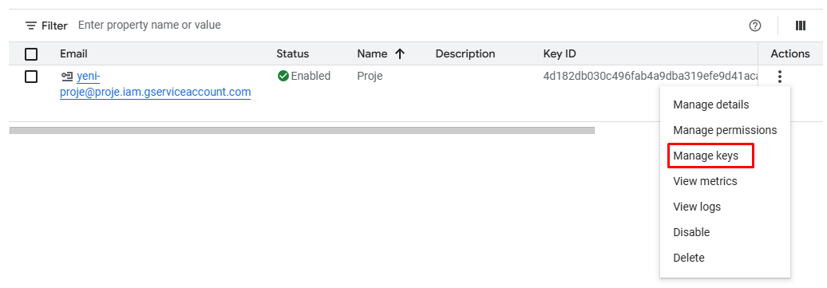This screenshot has height=288, width=827.
Task: Click the three-dot Actions menu icon
Action: [x=780, y=77]
